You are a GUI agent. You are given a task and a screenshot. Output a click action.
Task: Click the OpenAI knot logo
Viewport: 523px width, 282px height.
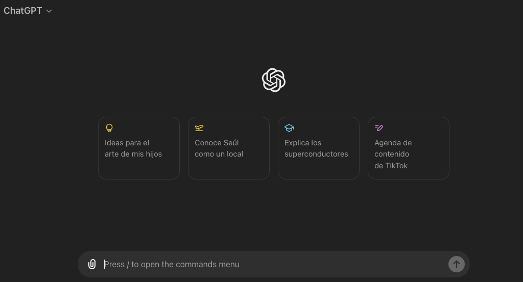[x=274, y=80]
